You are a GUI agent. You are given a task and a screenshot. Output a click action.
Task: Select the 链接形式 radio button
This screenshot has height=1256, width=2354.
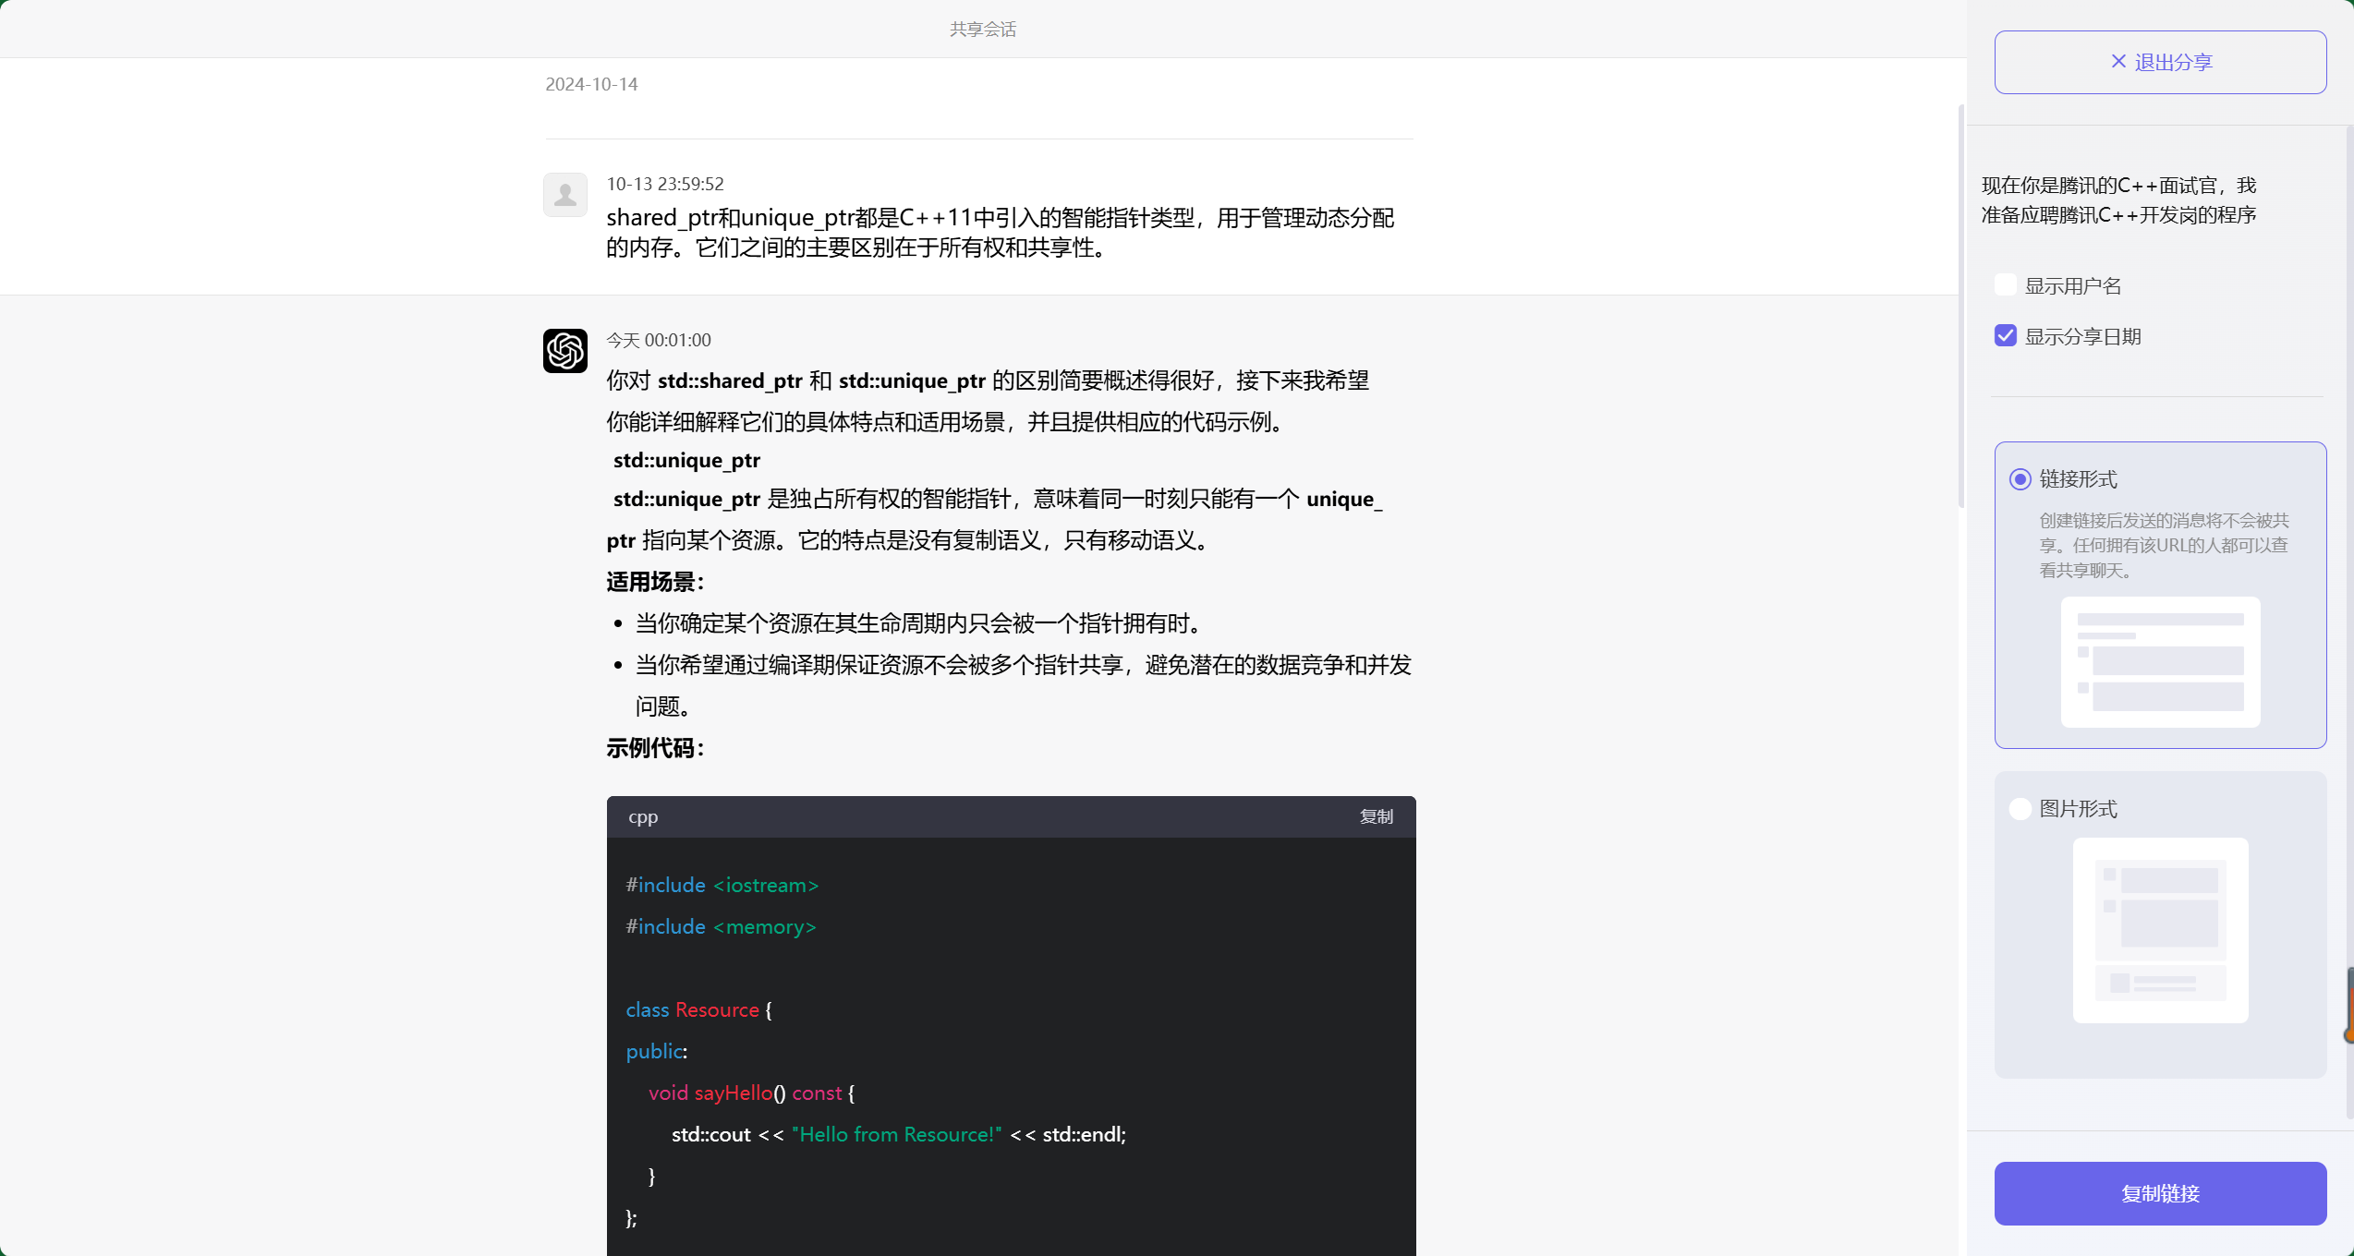[2019, 479]
